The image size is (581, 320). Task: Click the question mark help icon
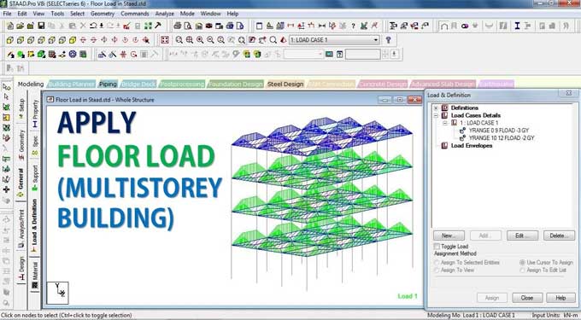coord(388,40)
